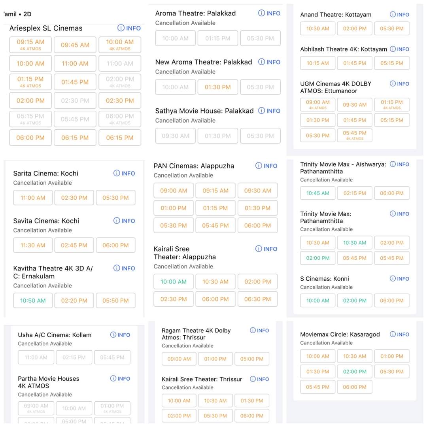Open INFO for Kairali Sree Theater: Thrissur
The width and height of the screenshot is (427, 427).
tap(259, 379)
